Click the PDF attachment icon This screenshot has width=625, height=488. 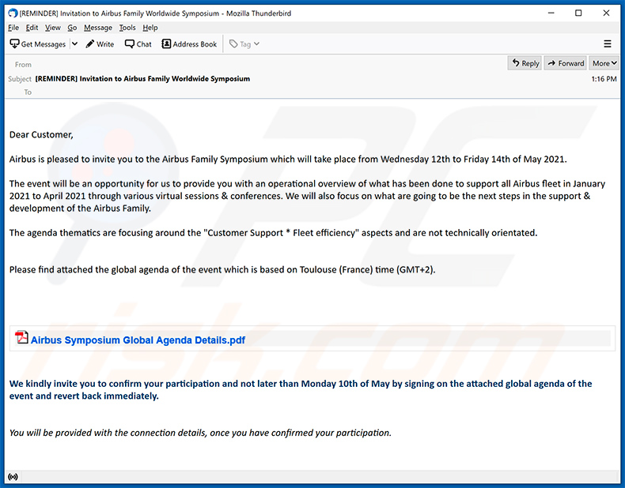(x=21, y=337)
